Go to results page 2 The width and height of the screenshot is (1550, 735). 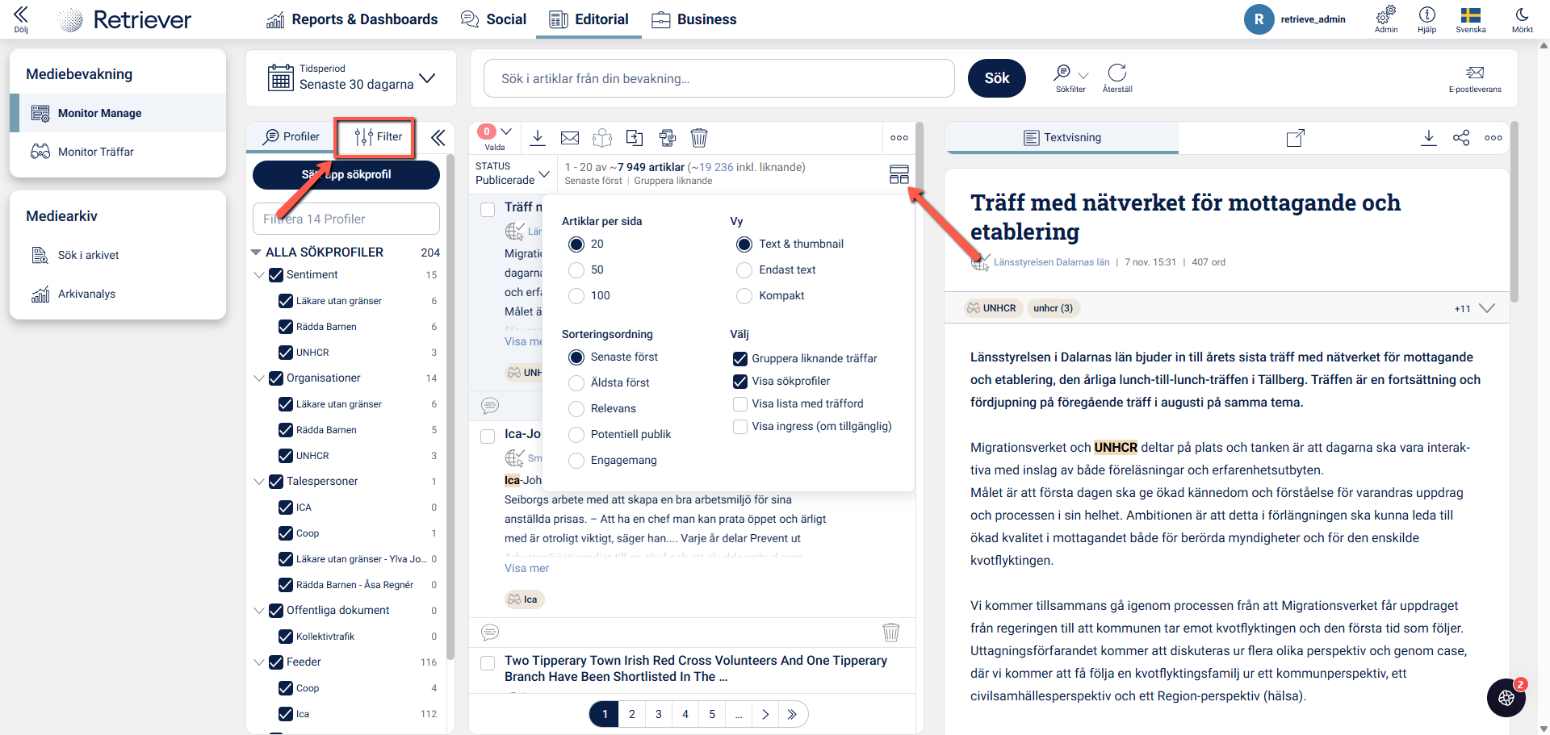pyautogui.click(x=632, y=714)
